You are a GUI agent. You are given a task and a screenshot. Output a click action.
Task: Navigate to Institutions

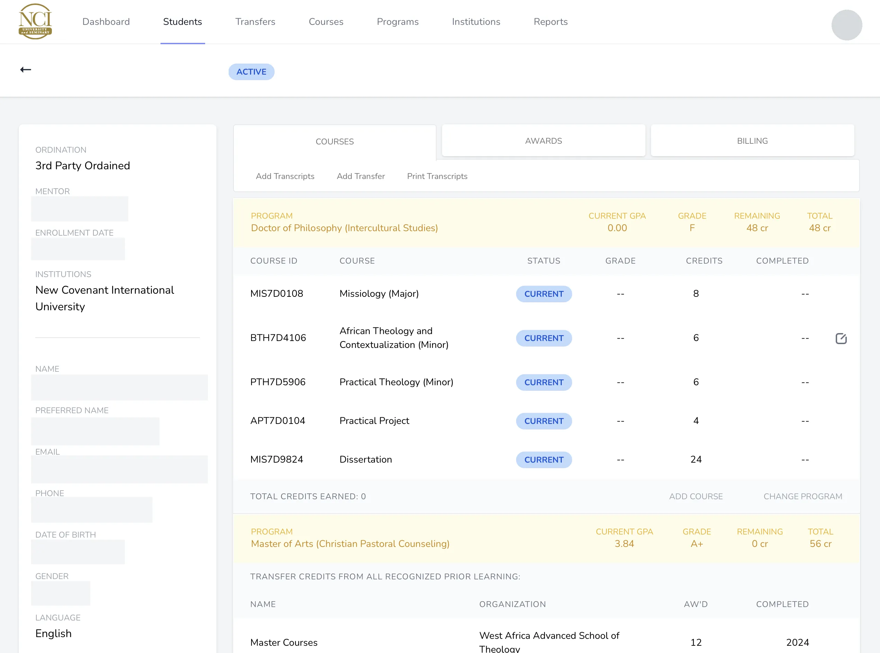pos(476,22)
